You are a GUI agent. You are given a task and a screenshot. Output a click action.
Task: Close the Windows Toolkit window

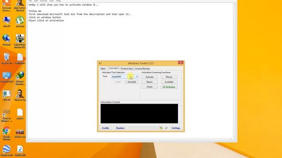pyautogui.click(x=181, y=62)
